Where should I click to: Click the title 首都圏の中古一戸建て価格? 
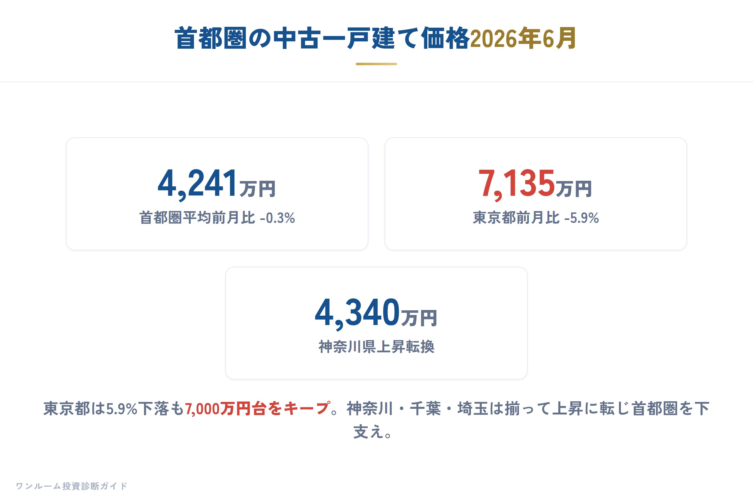322,38
